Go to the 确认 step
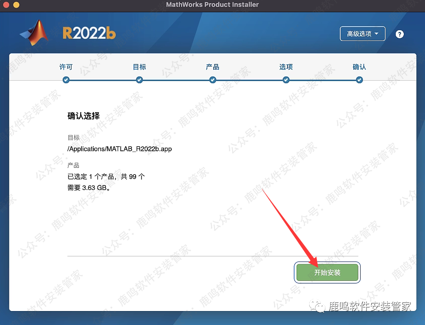This screenshot has height=325, width=425. pyautogui.click(x=359, y=67)
